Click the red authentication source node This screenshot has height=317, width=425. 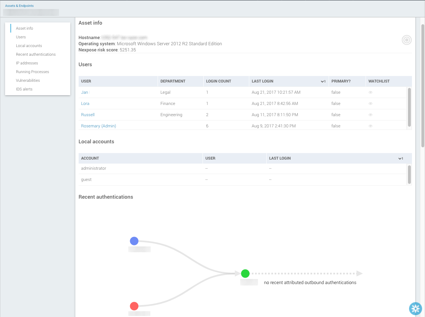click(x=134, y=306)
